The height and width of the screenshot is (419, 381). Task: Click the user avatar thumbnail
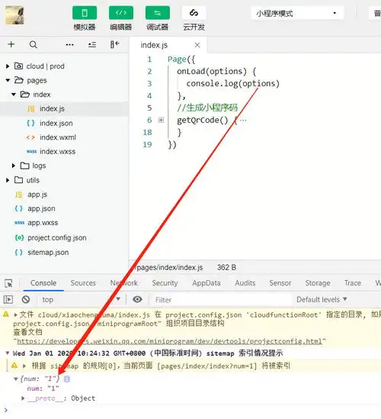click(x=14, y=15)
